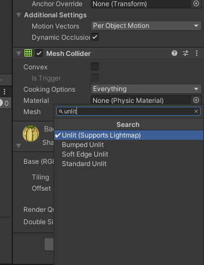Open Mesh Collider three-dot menu

point(197,53)
